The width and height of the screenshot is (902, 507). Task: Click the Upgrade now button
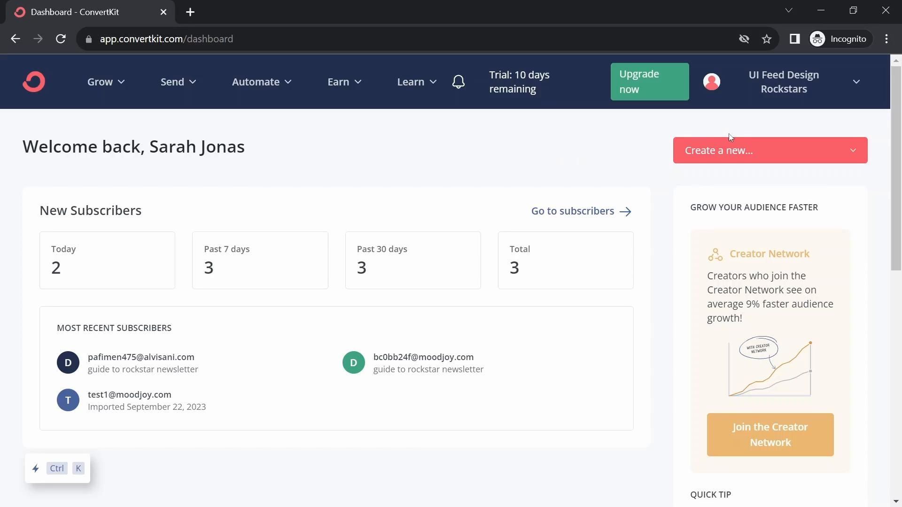pyautogui.click(x=649, y=82)
